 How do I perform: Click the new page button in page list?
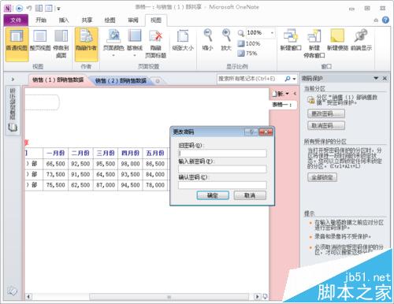pyautogui.click(x=278, y=94)
